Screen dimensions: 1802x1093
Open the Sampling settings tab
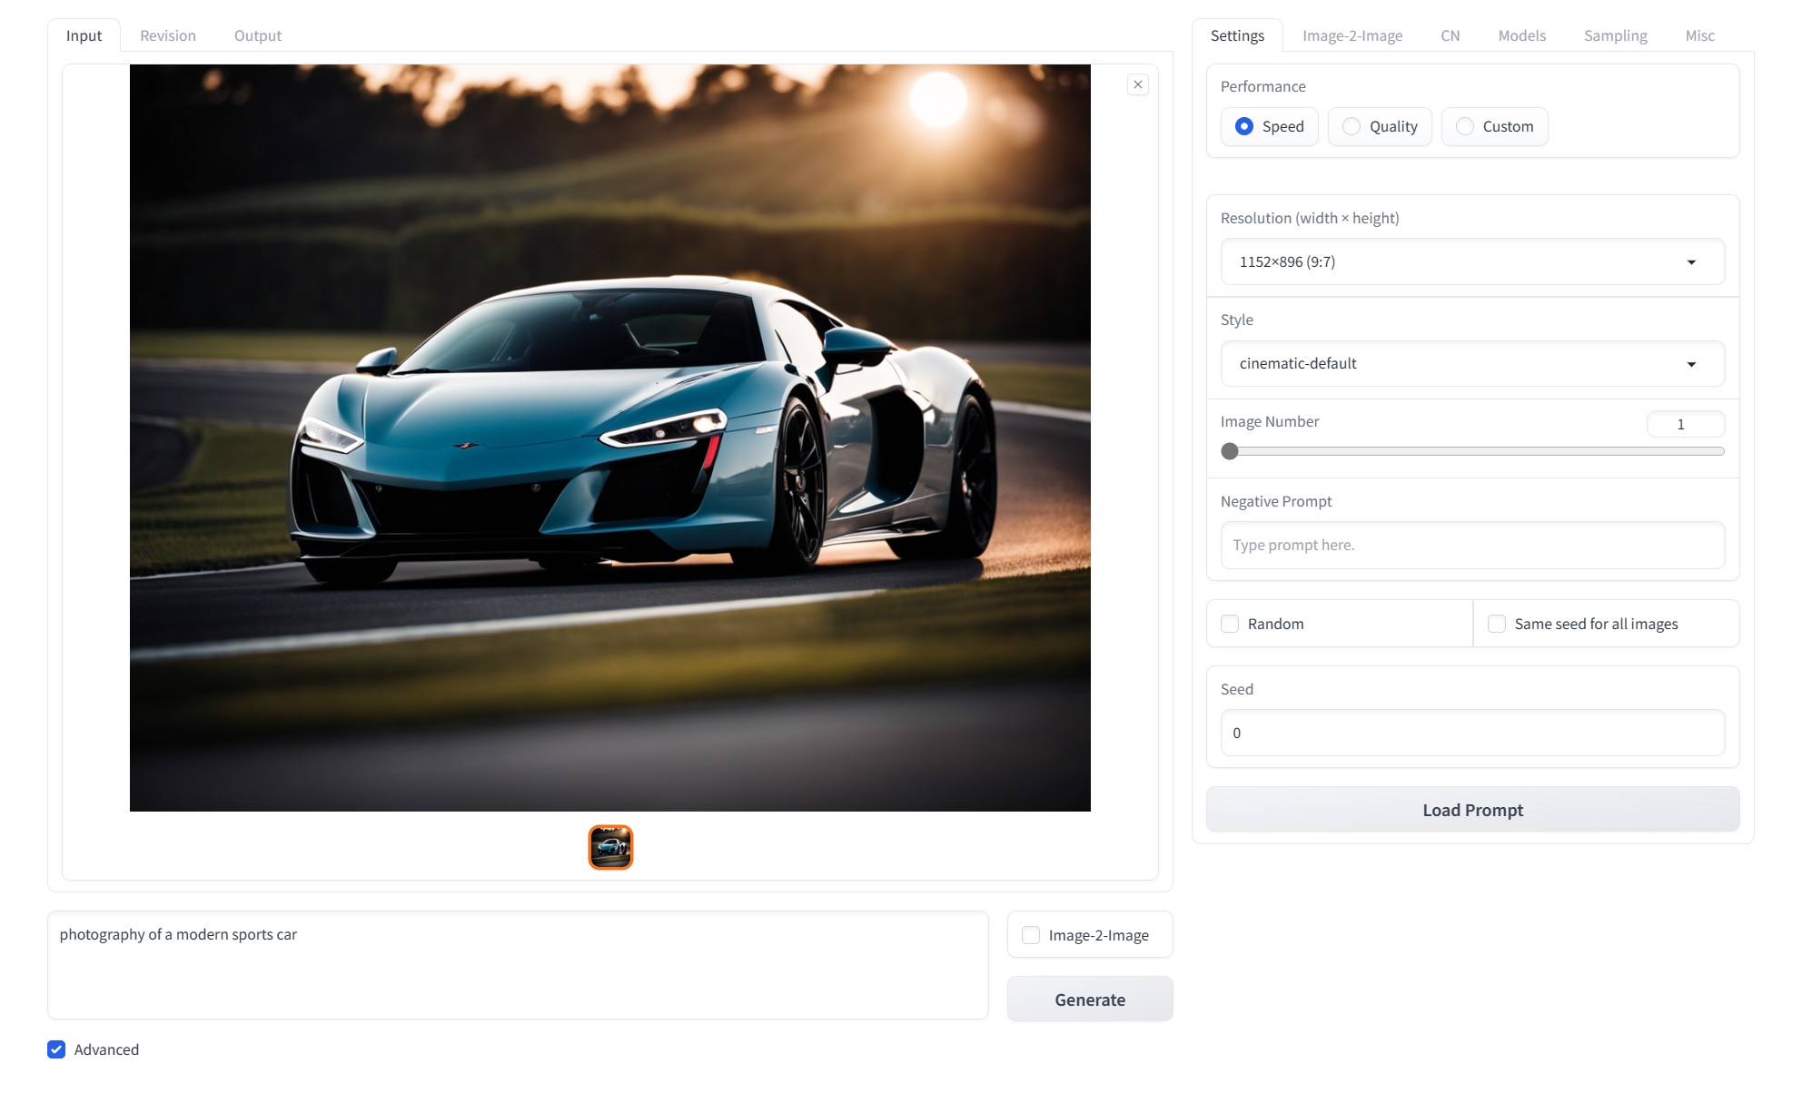coord(1615,35)
